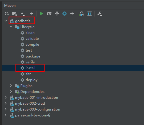The image size is (144, 125).
Task: Run Maven build with green arrow
Action: (x=42, y=14)
